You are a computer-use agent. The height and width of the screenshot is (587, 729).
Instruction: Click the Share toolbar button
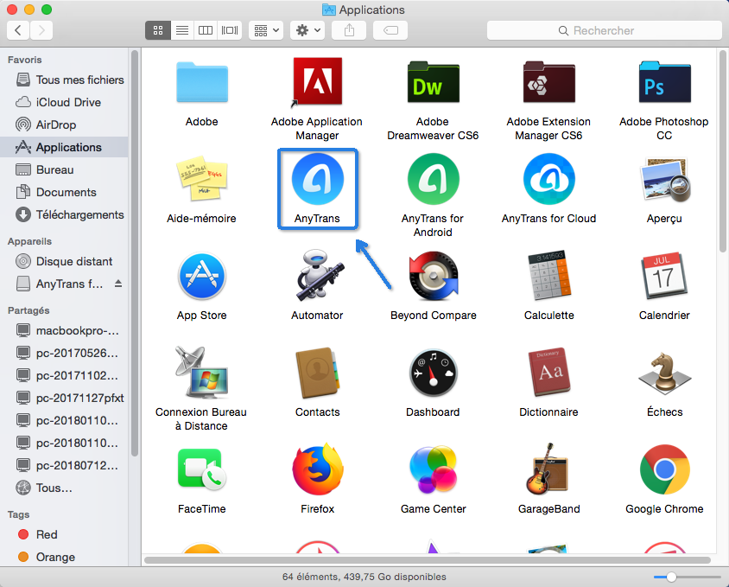tap(349, 31)
